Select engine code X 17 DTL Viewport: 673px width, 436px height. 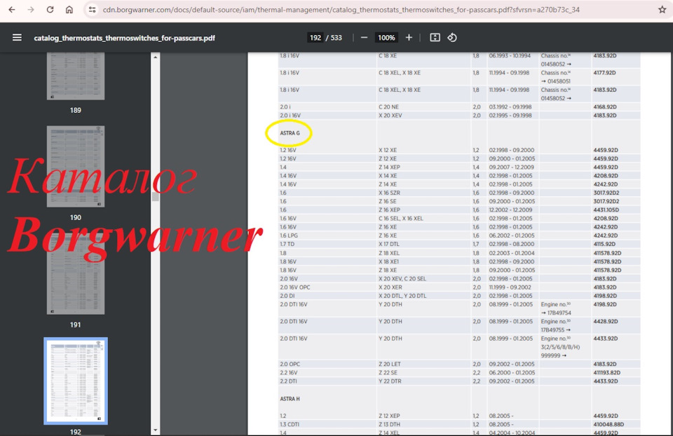pyautogui.click(x=389, y=244)
